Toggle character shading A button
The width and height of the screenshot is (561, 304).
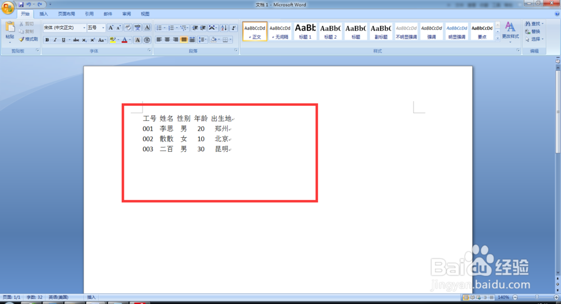coord(138,40)
